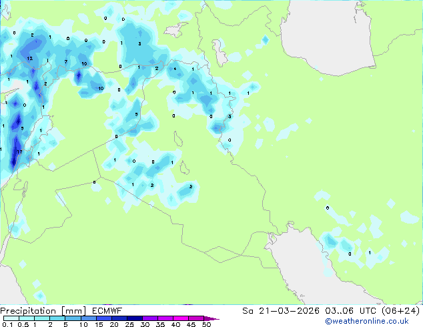Click the legend label 25
Screen dimensions: 423x327
click(x=129, y=324)
